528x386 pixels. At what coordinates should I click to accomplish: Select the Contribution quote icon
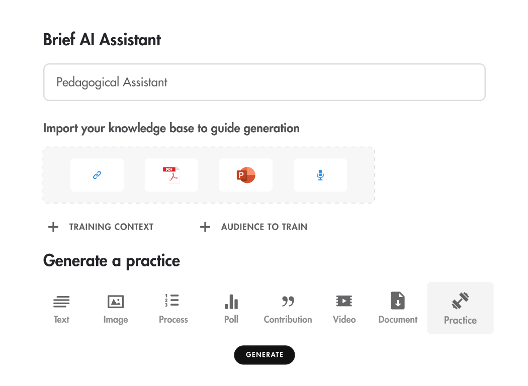[288, 302]
